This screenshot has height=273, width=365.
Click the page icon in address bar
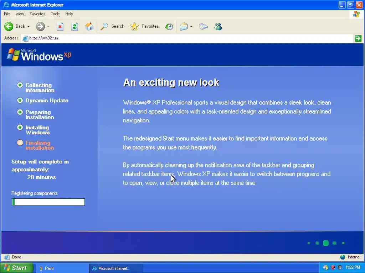25,38
